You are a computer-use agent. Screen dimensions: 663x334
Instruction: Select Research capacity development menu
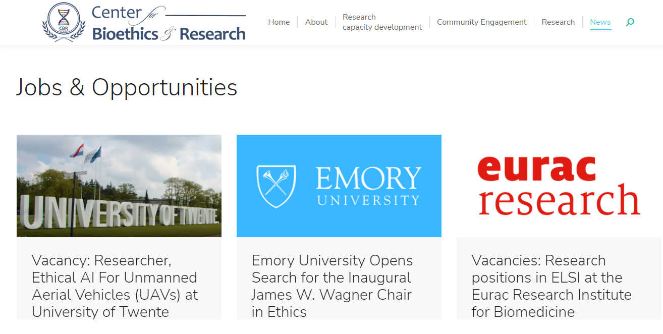point(382,22)
